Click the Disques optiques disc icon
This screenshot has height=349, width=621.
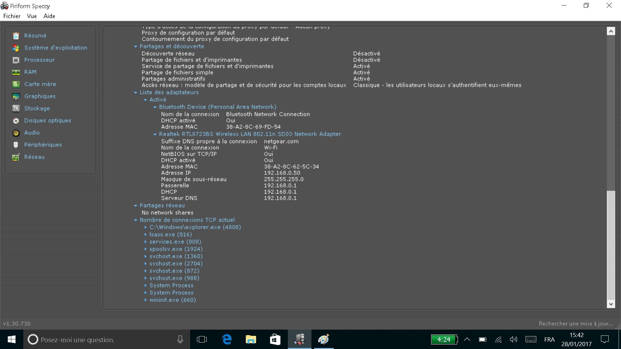coord(16,121)
